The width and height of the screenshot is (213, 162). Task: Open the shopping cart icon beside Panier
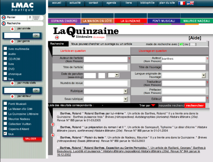click(x=36, y=18)
